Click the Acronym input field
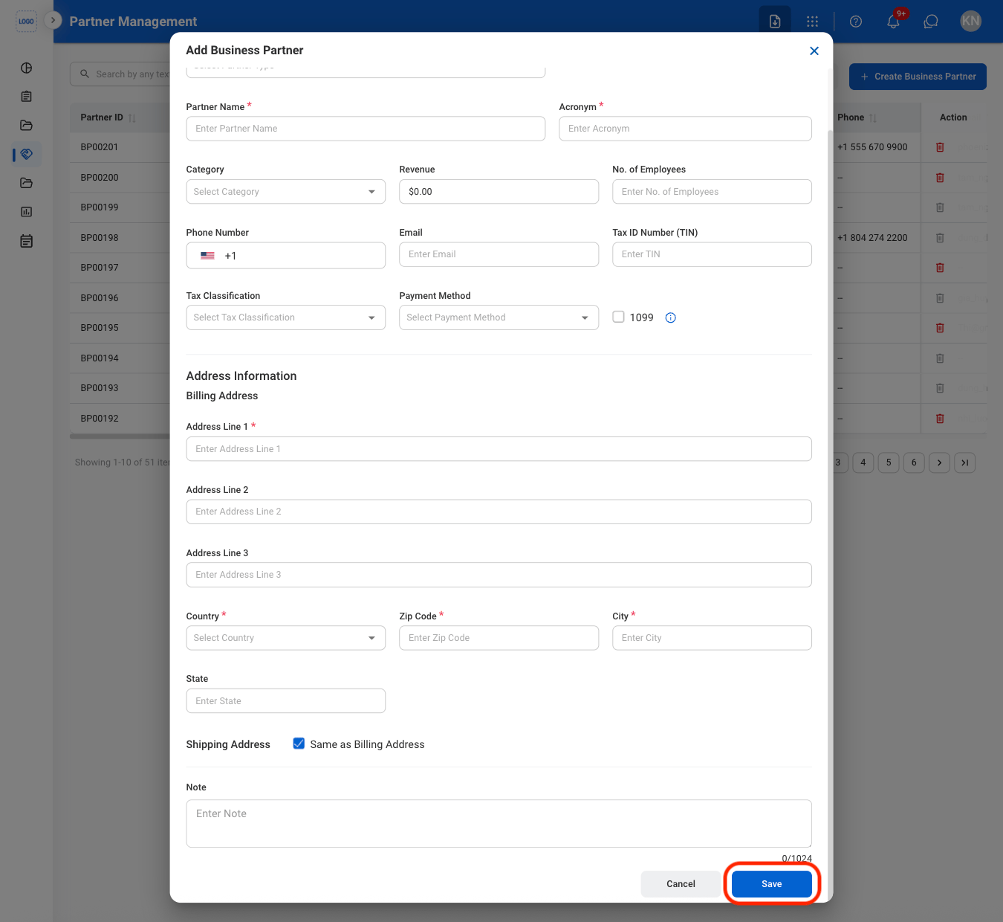1003x922 pixels. point(685,129)
